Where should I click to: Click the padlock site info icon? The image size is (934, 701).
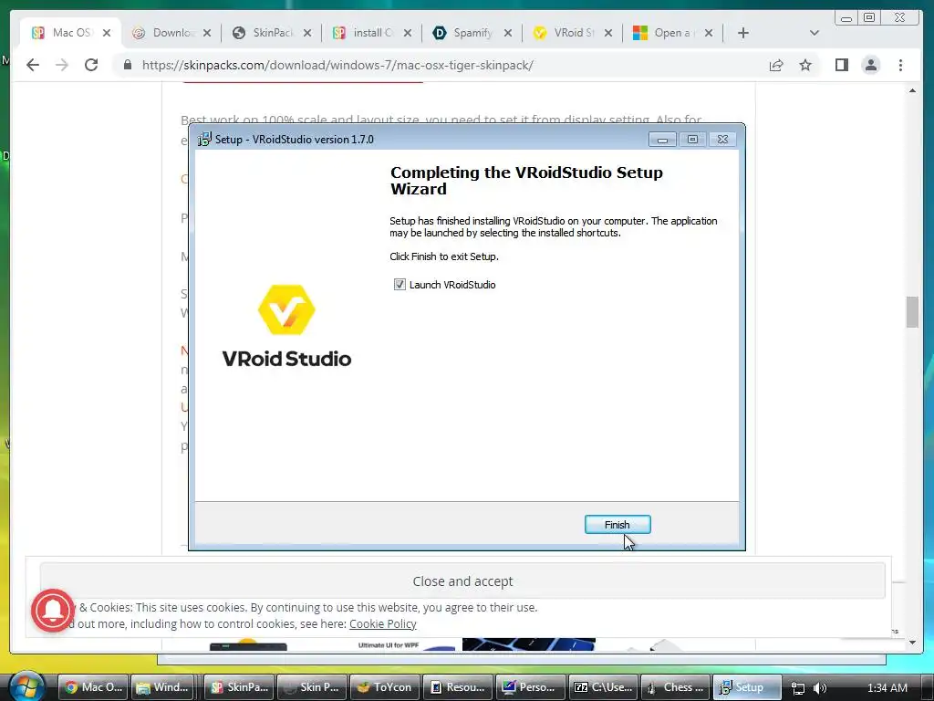click(x=128, y=65)
